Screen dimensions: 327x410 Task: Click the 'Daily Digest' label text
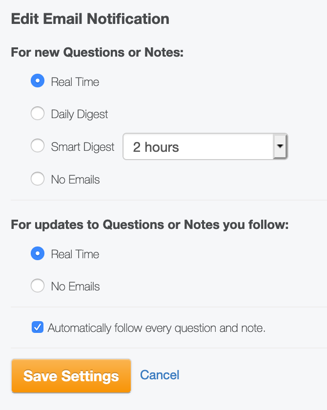tap(80, 114)
